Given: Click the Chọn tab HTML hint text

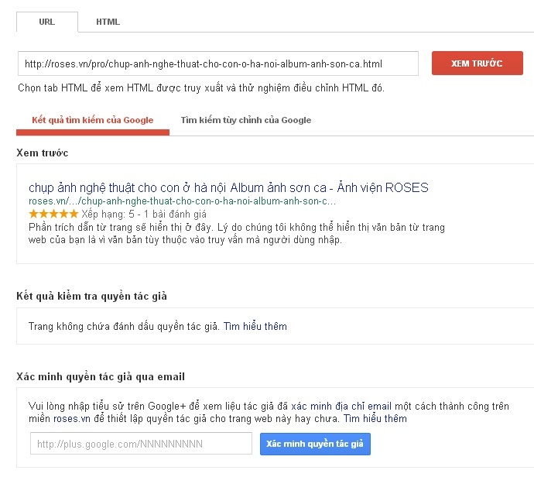Looking at the screenshot, I should point(201,88).
